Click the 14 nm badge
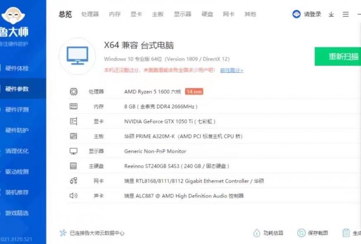 click(x=194, y=92)
